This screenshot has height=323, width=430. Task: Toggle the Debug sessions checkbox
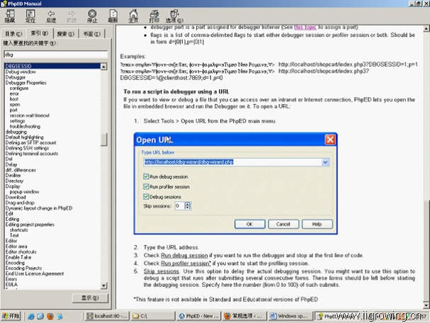[146, 197]
